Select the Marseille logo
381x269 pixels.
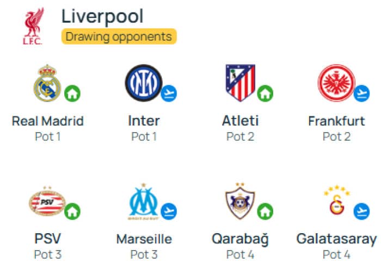143,202
